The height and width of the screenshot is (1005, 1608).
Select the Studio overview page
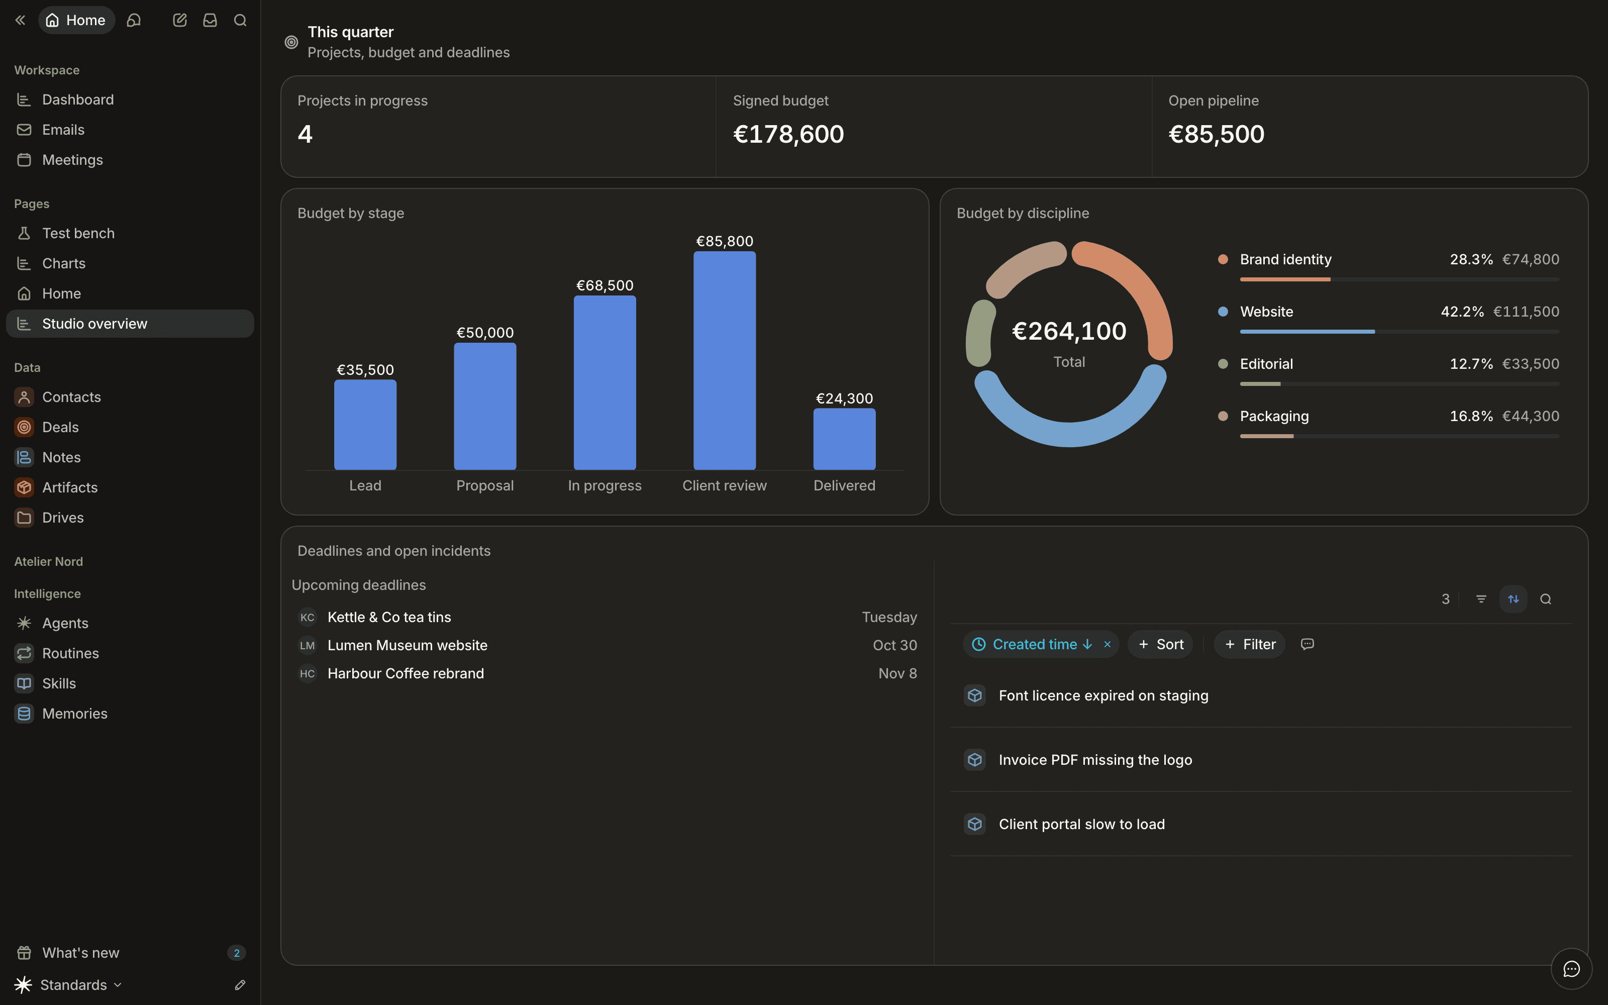click(x=130, y=324)
